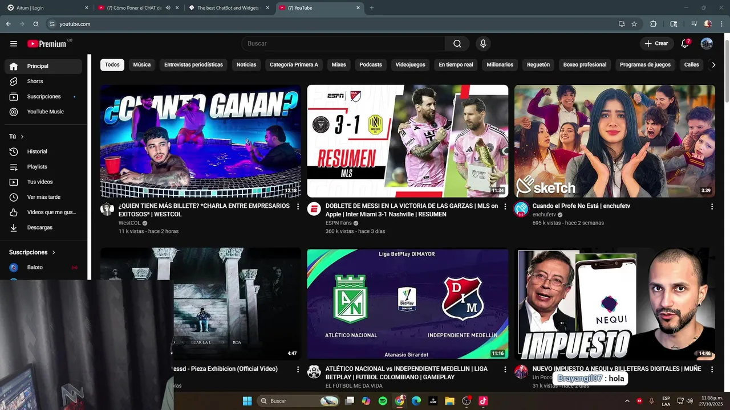Go back with the browser back arrow
This screenshot has width=730, height=410.
(x=8, y=24)
